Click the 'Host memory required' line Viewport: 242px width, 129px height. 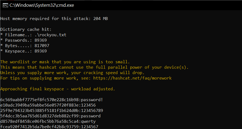click(55, 18)
